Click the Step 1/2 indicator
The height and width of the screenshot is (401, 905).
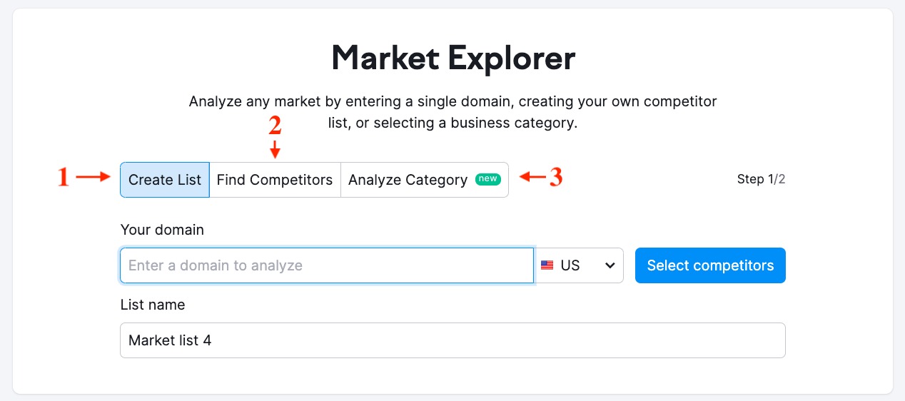761,179
